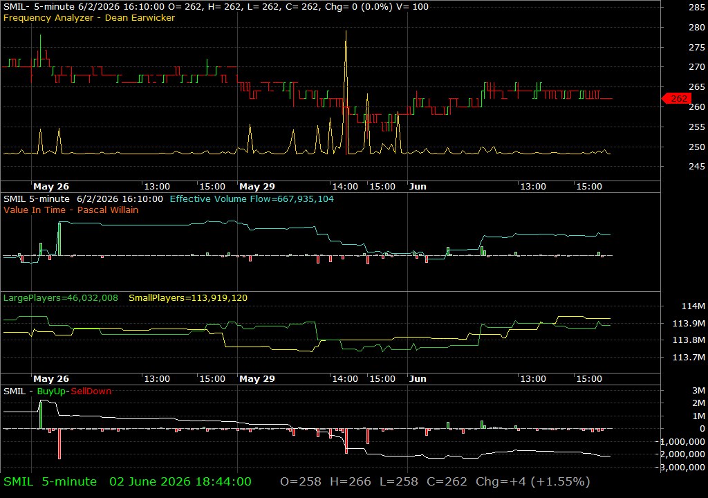
Task: Click 'Value In Time - Pascal Willain' label
Action: coord(71,210)
